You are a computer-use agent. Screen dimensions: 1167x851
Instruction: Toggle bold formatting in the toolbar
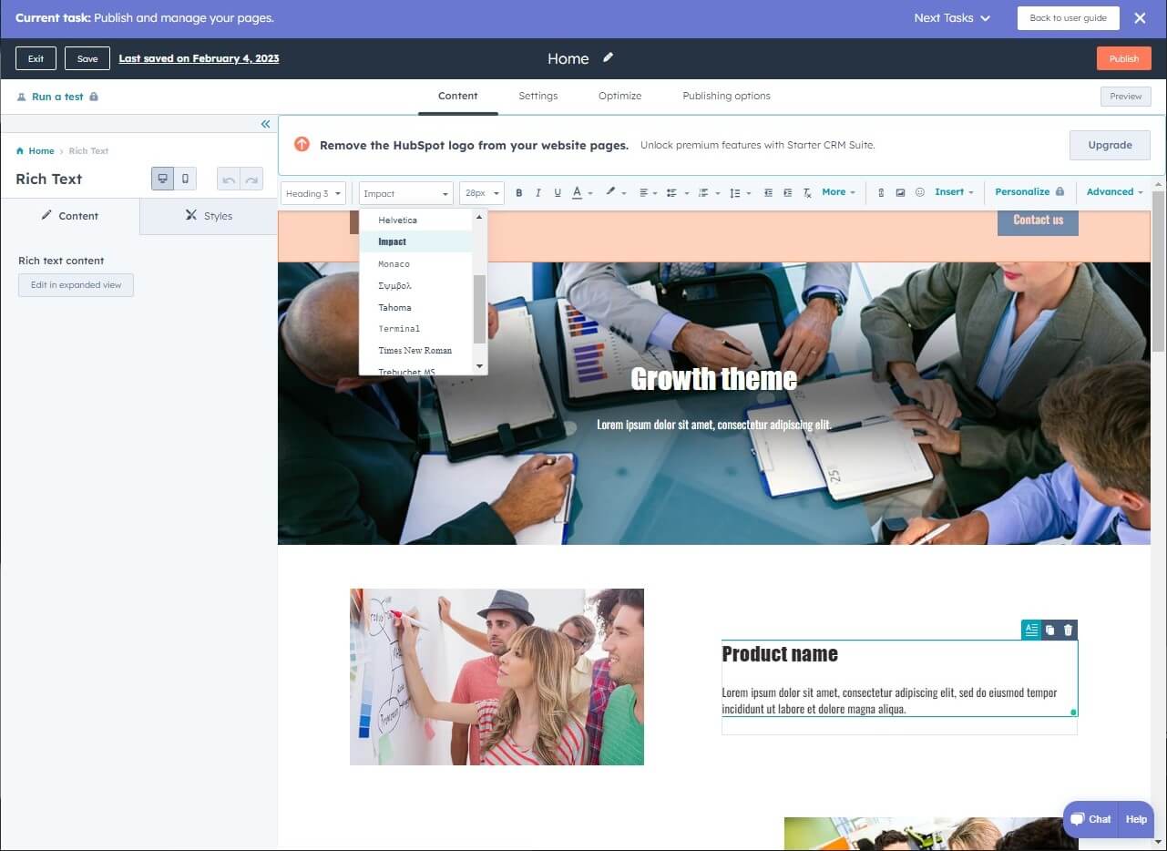pos(519,192)
